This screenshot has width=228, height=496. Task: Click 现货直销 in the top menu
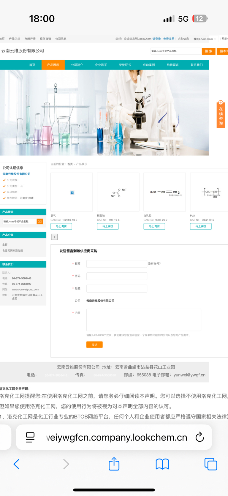[x=45, y=39]
